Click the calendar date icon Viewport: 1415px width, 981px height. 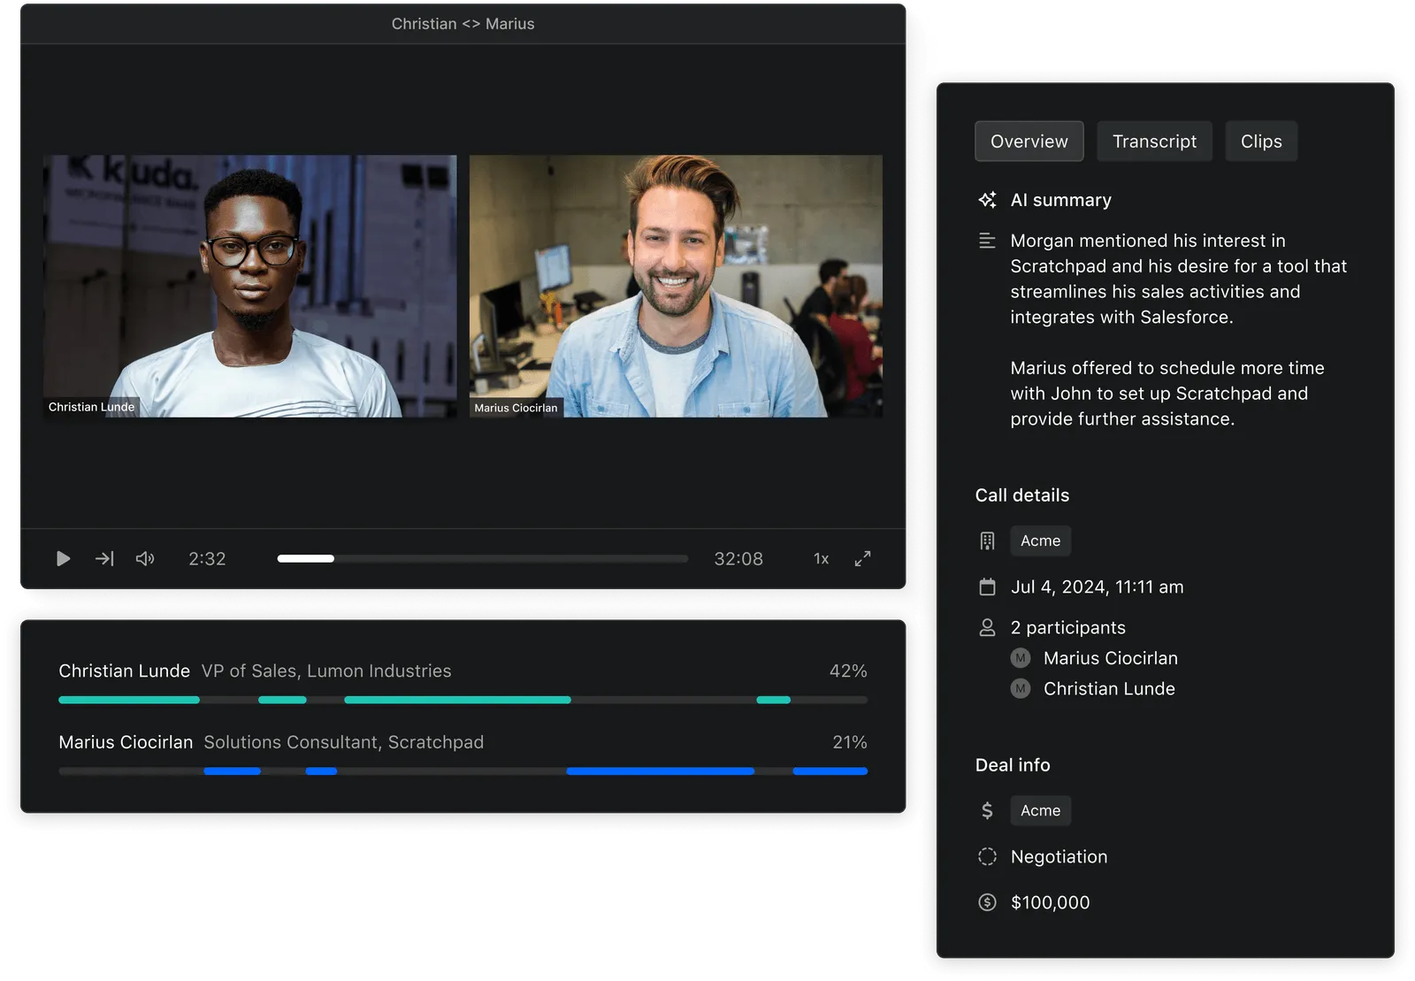pyautogui.click(x=988, y=587)
